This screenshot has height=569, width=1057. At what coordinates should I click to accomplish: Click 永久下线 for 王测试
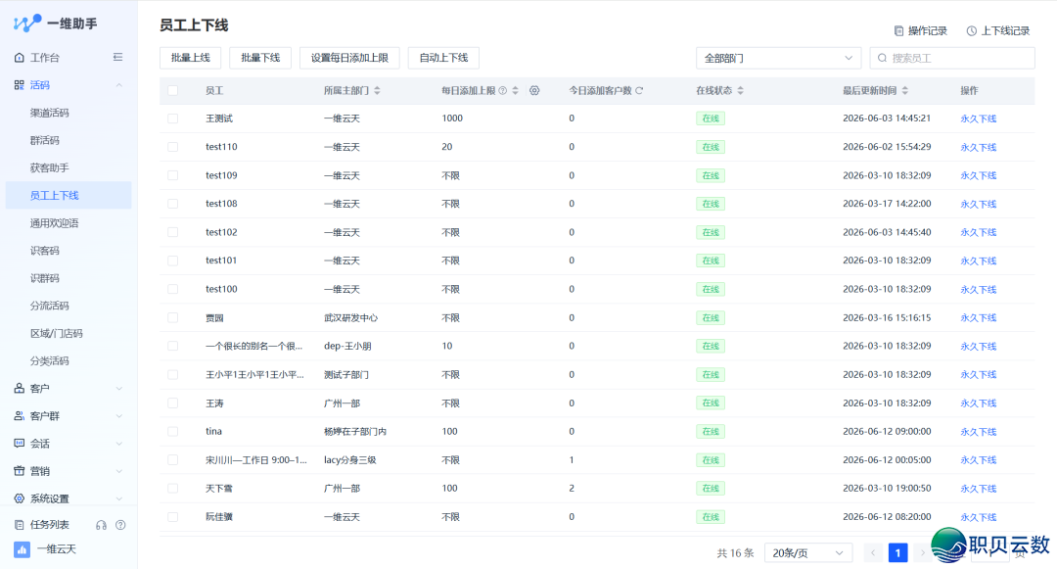(978, 119)
